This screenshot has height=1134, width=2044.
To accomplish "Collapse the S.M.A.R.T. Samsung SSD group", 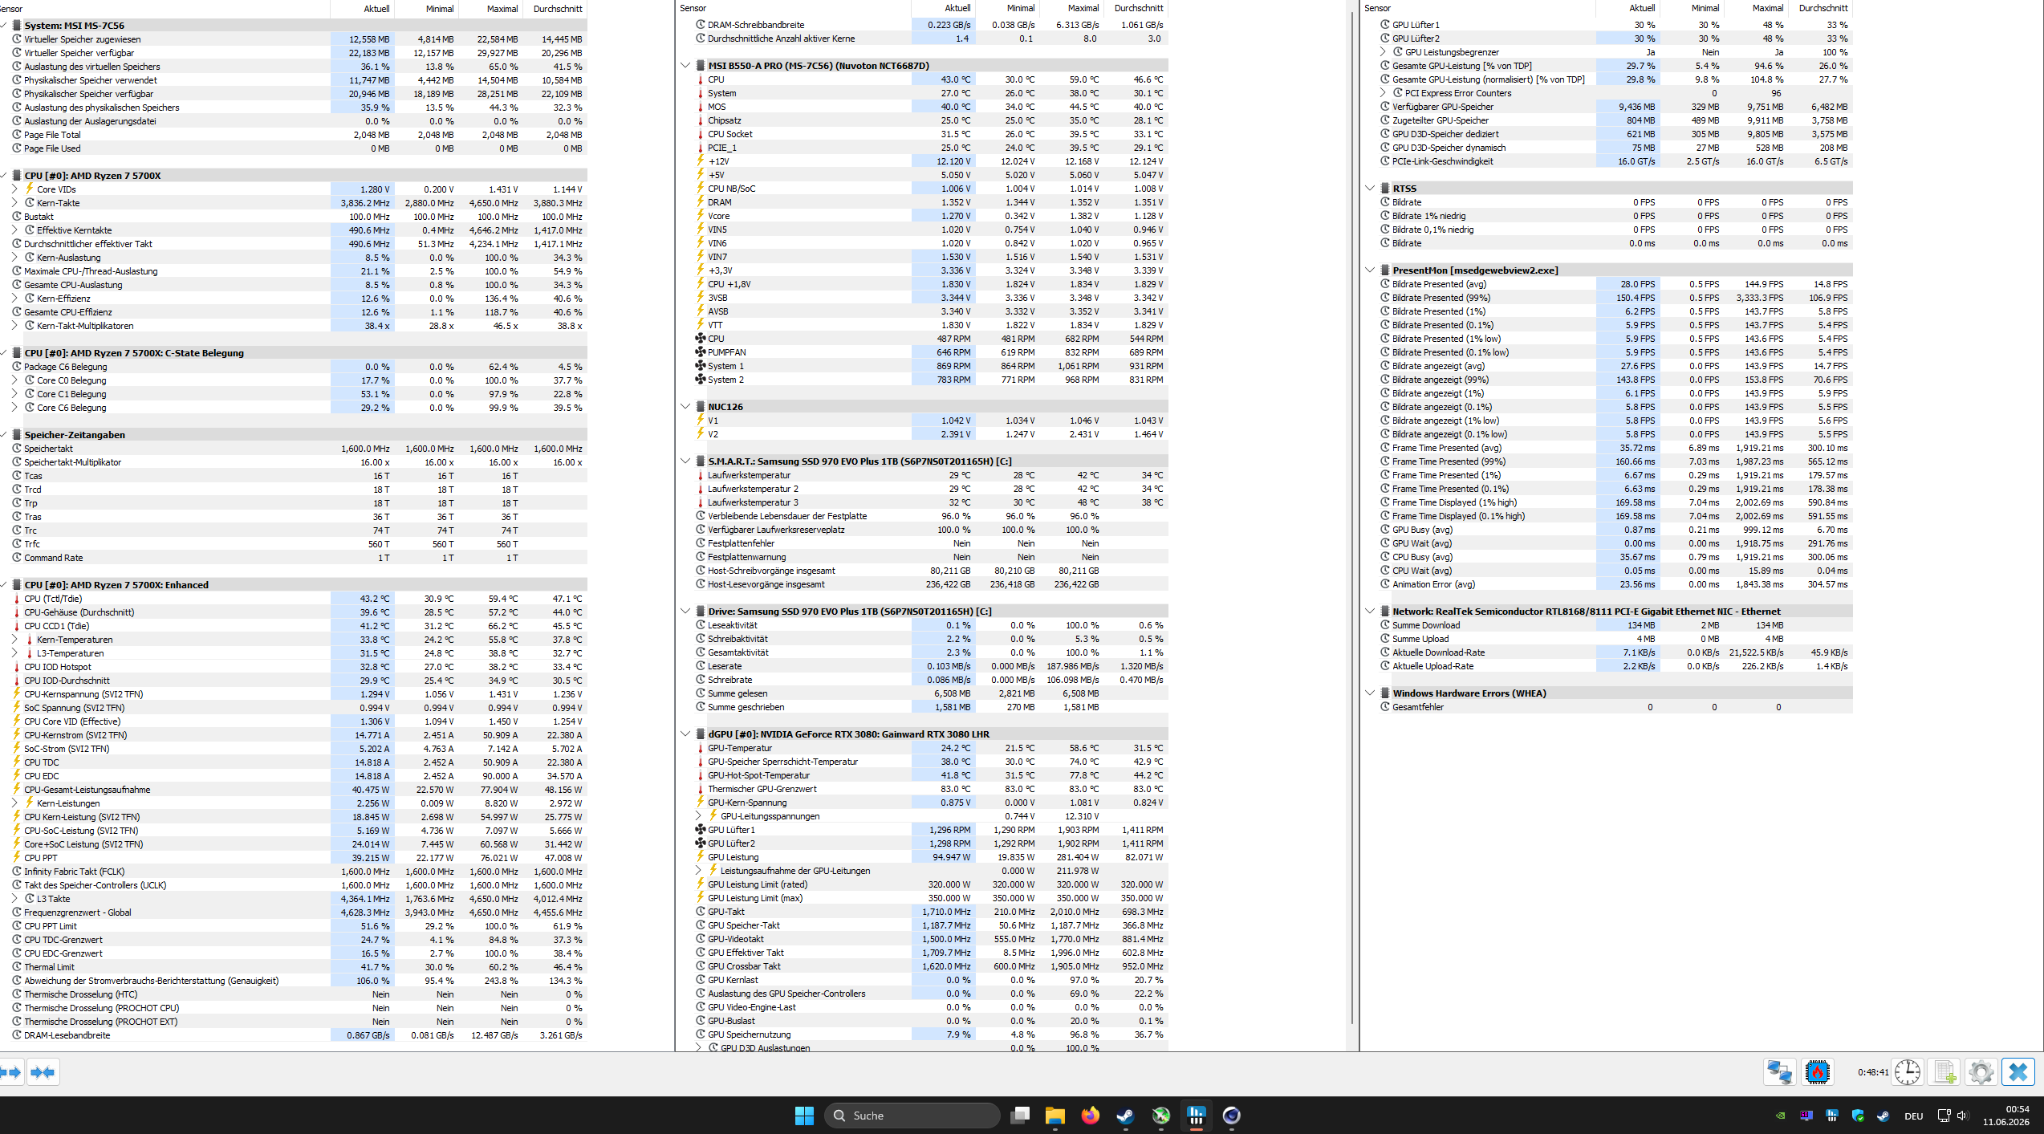I will coord(685,461).
